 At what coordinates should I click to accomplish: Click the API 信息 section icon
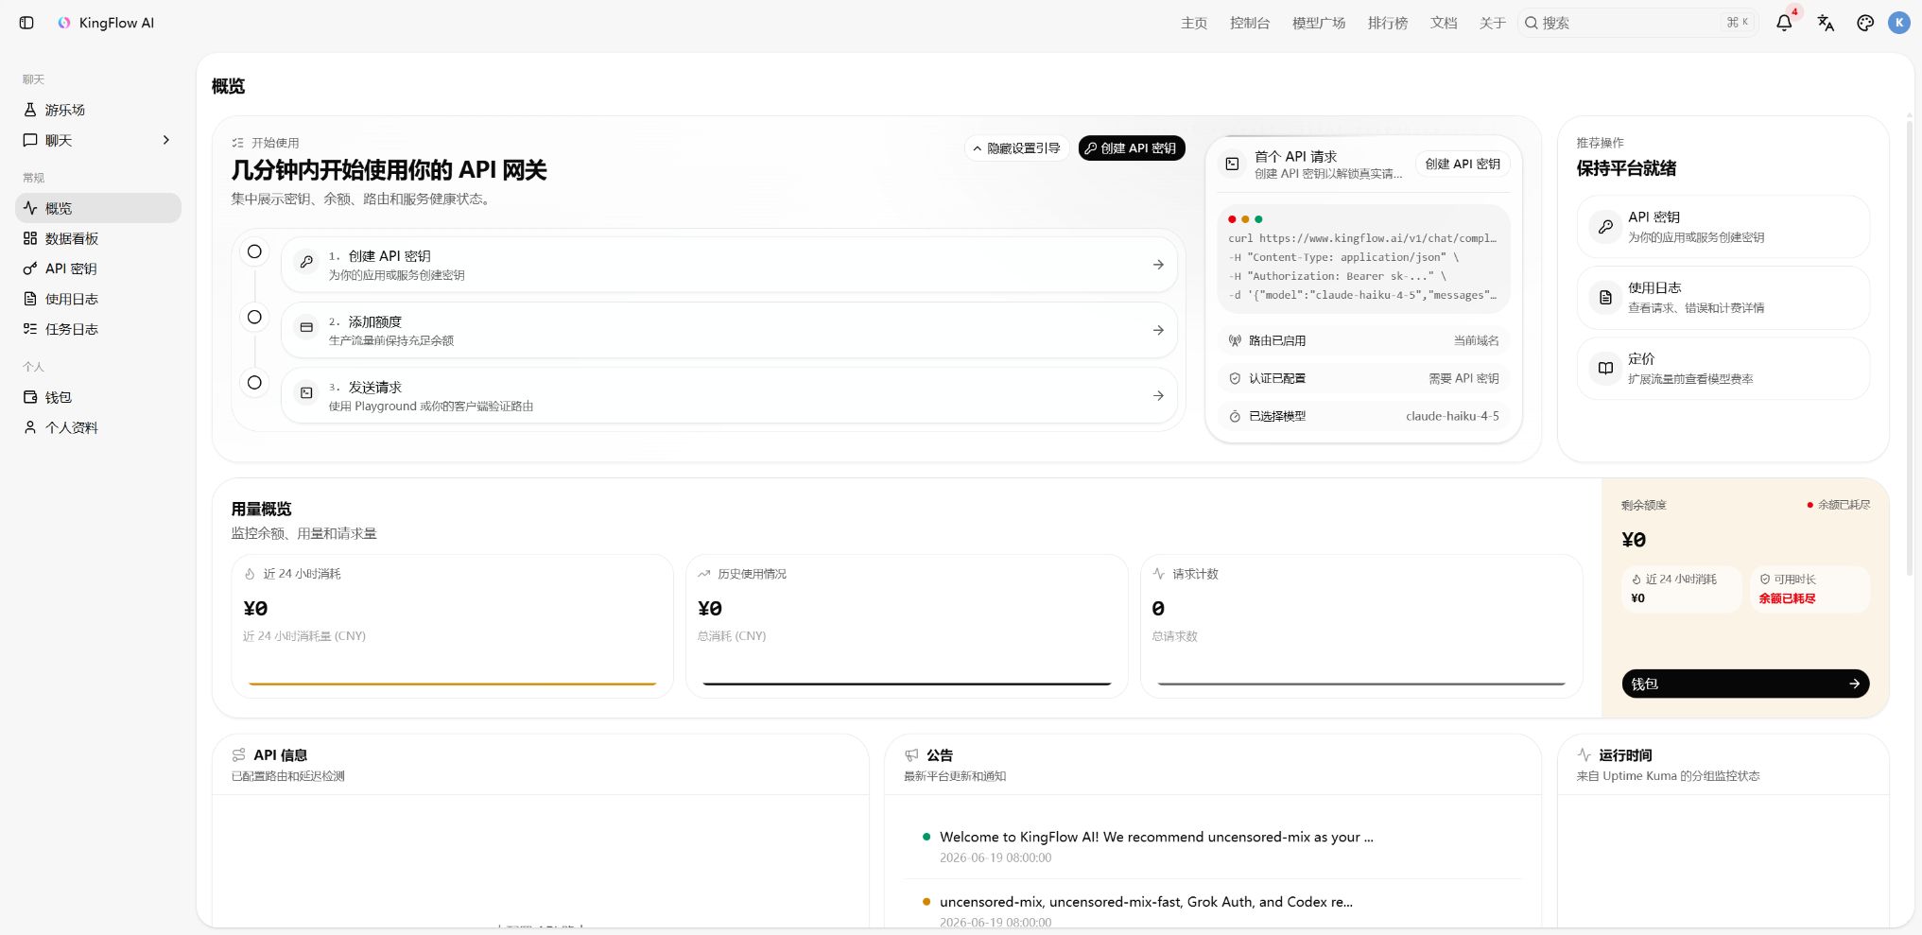tap(238, 755)
